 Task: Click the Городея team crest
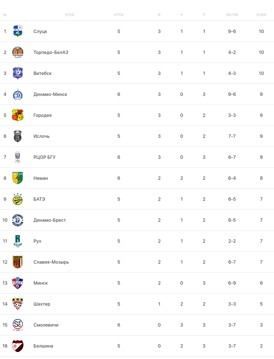tap(18, 115)
